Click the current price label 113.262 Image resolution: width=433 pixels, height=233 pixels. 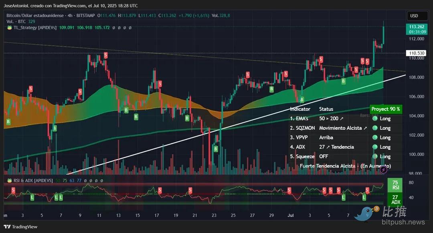tap(417, 27)
